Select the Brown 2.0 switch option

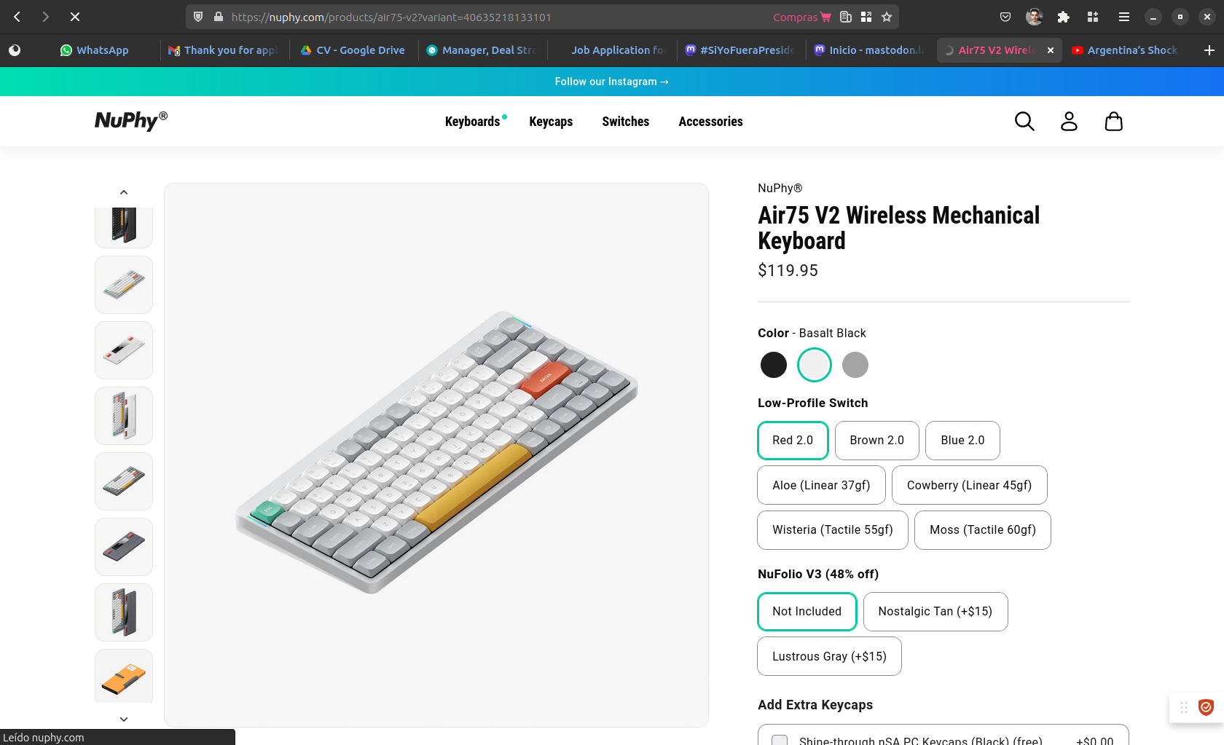pyautogui.click(x=876, y=441)
